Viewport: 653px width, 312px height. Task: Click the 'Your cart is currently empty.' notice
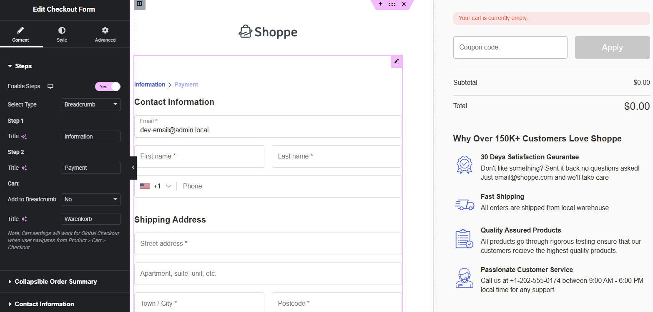[551, 18]
